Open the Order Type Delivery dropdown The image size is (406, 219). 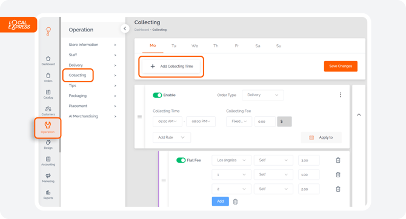click(x=262, y=95)
